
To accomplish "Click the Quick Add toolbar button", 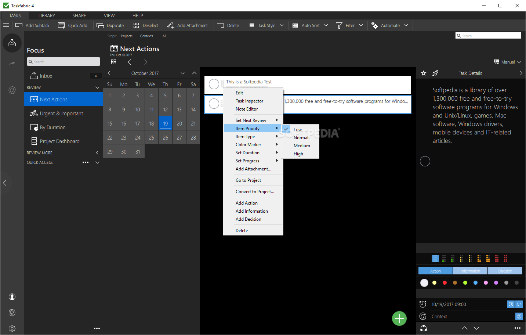I will tap(73, 25).
